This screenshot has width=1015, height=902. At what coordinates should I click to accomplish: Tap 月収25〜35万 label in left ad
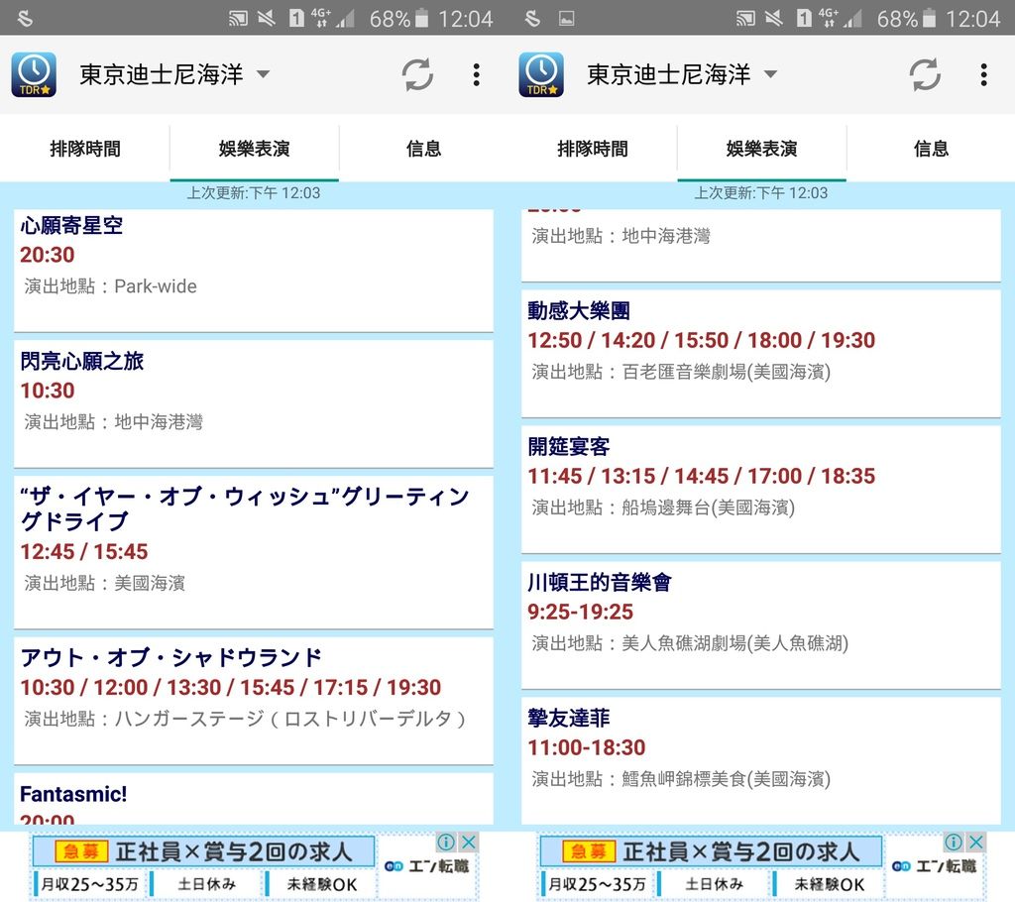point(89,884)
